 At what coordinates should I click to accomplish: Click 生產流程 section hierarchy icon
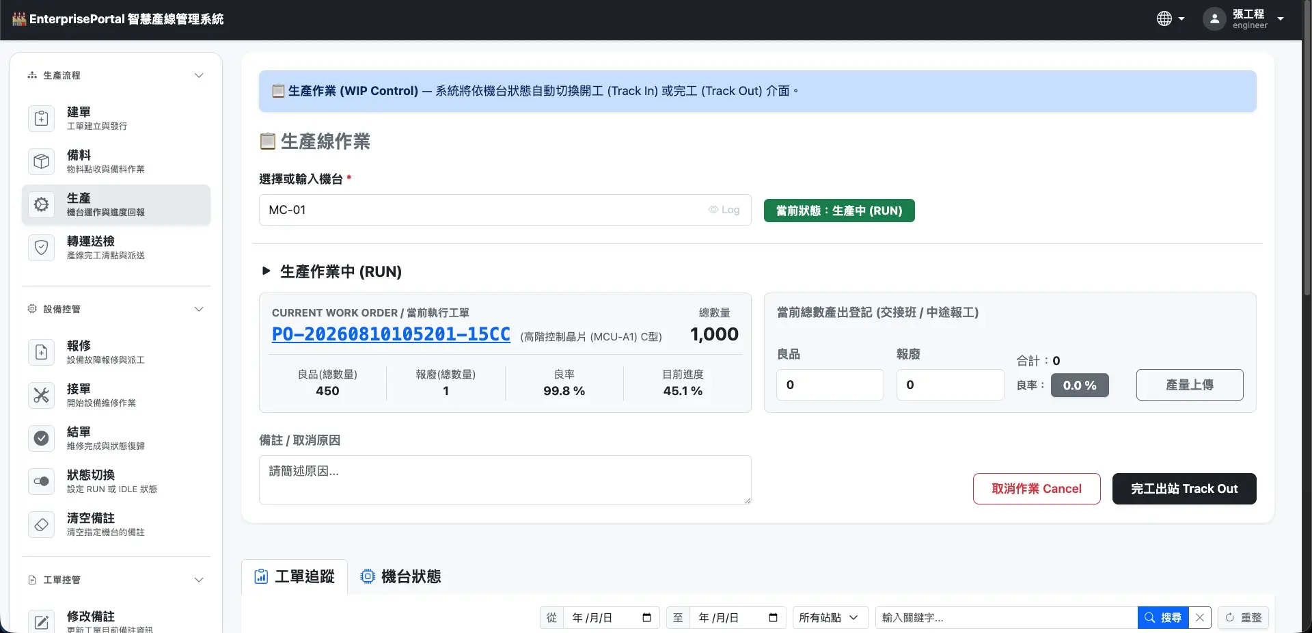(x=32, y=75)
